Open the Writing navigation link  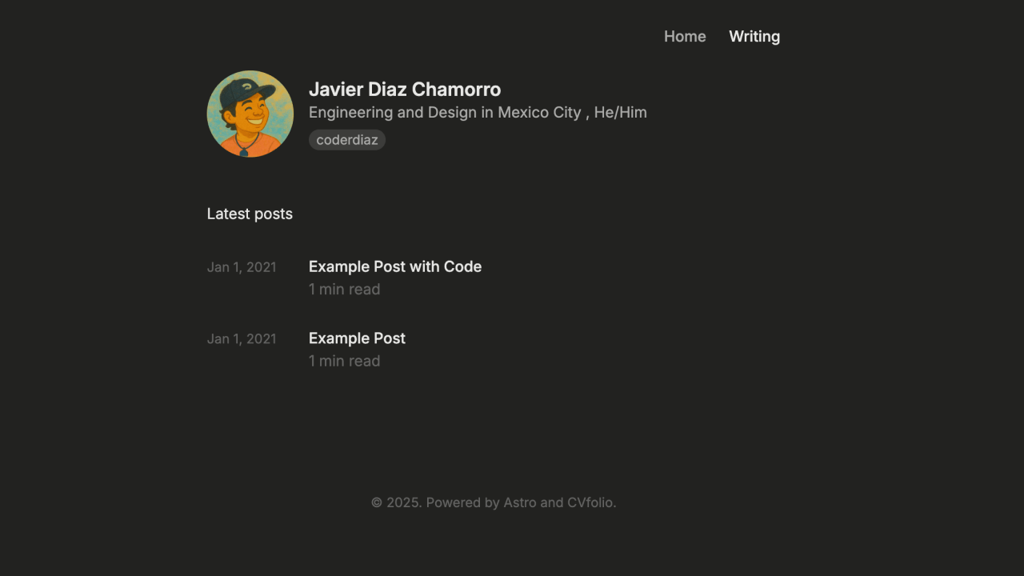(754, 37)
